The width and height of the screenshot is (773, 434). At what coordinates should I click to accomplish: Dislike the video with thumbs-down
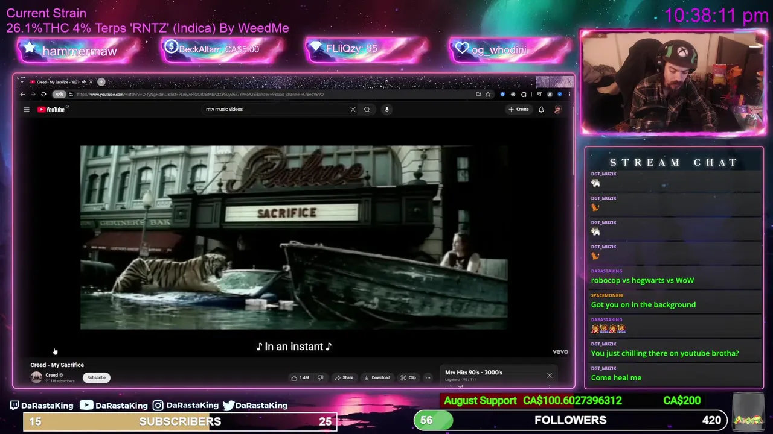click(320, 377)
